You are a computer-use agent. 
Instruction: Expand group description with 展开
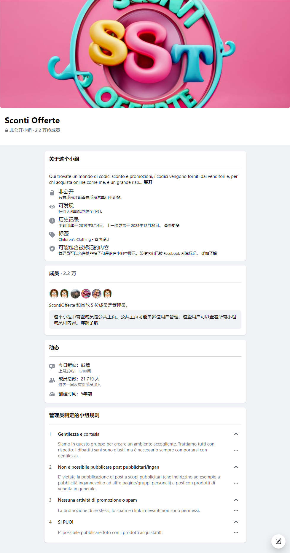click(148, 182)
